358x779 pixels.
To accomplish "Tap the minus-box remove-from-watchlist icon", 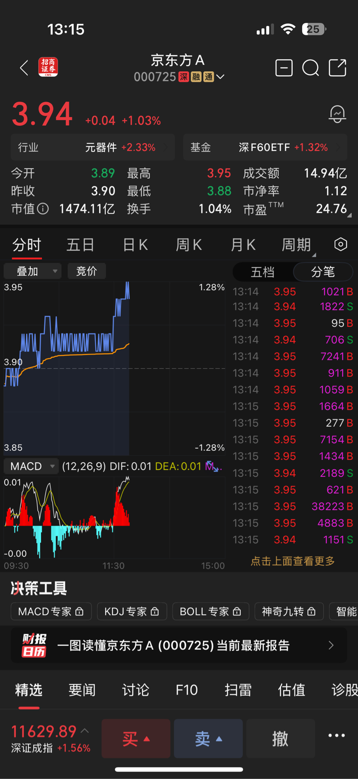I will click(x=284, y=68).
